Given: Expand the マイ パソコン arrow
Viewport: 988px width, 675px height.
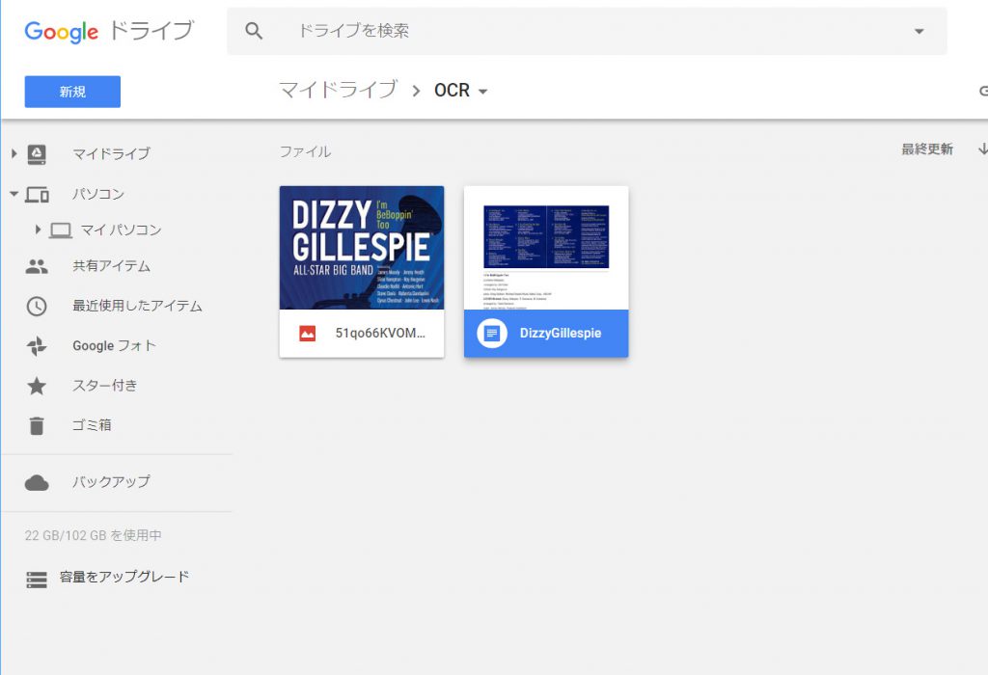Looking at the screenshot, I should (38, 229).
